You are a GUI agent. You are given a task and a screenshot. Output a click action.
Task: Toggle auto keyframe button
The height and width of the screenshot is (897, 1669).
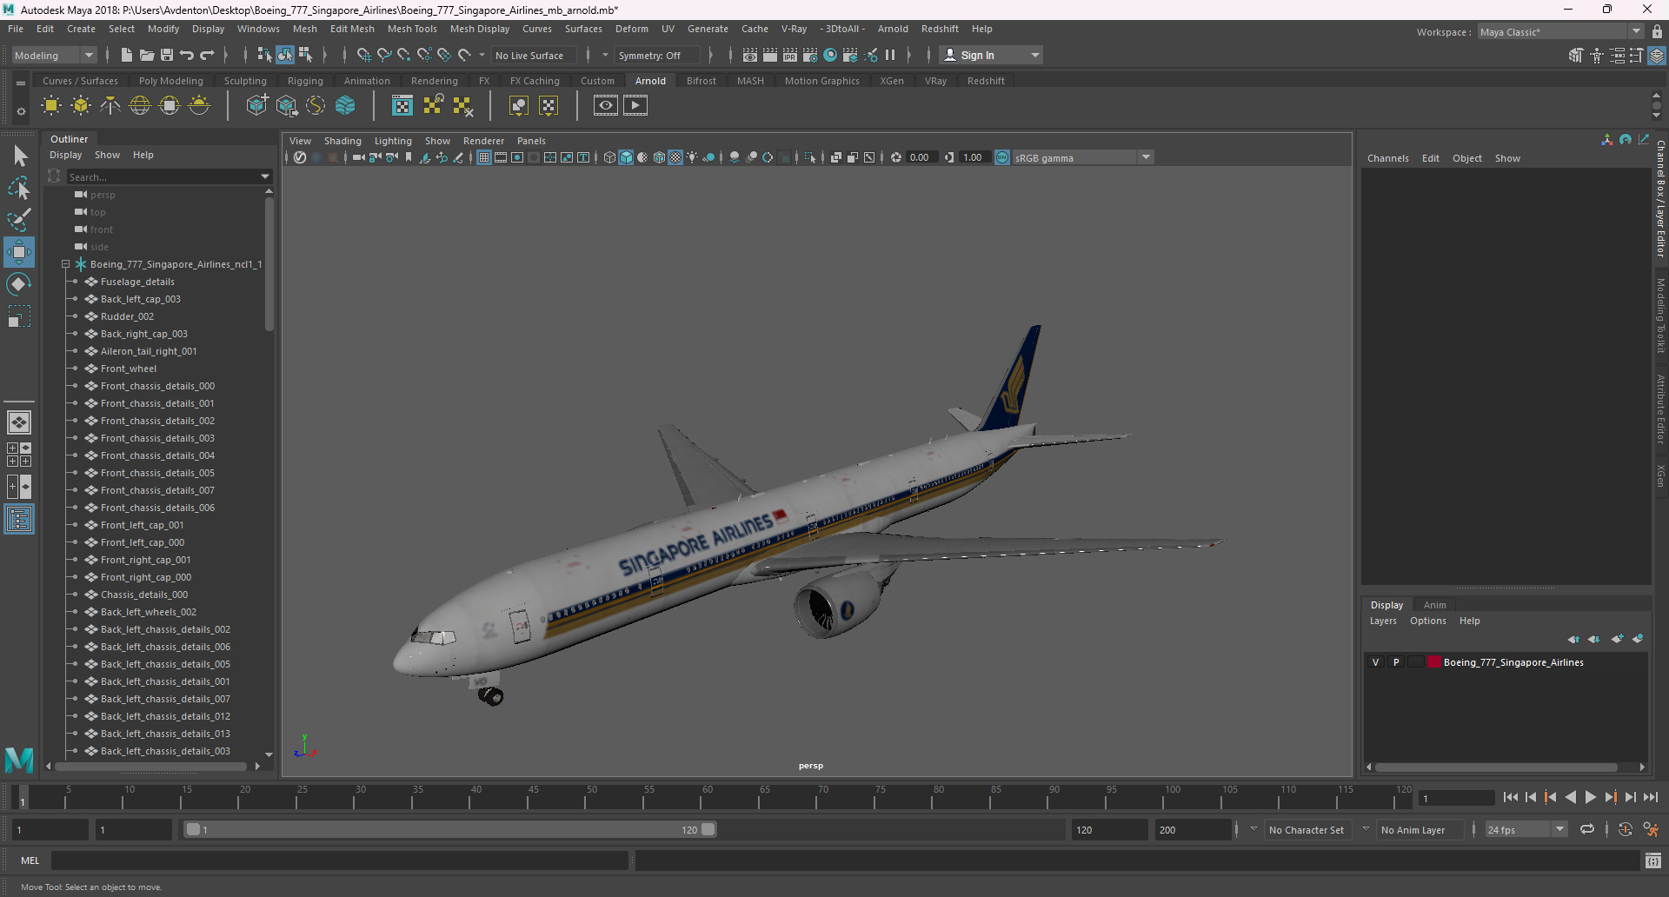pos(1626,830)
